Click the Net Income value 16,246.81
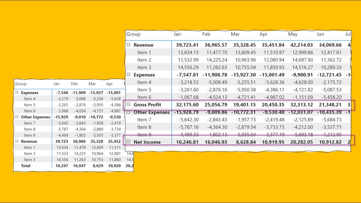 [x=187, y=142]
